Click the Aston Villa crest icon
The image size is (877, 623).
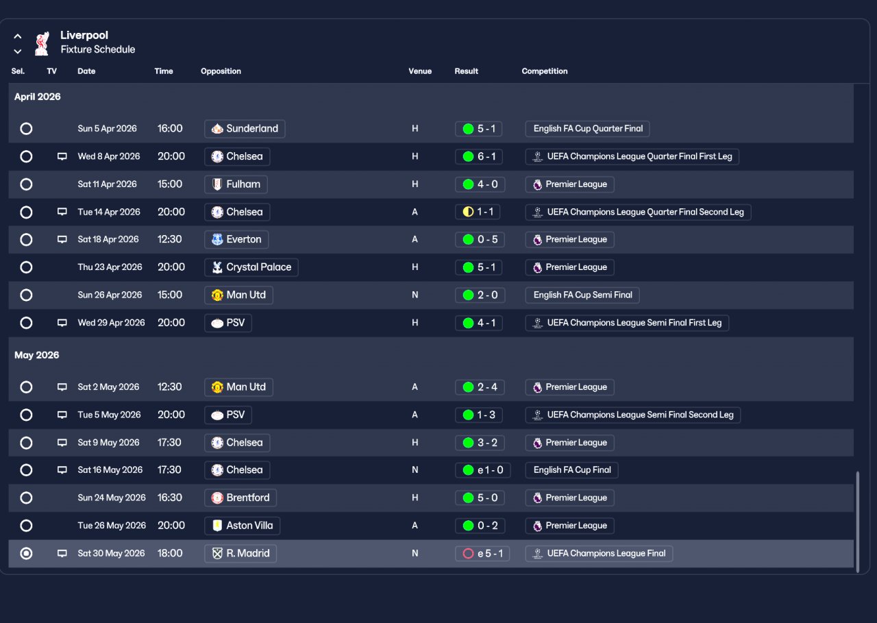pos(217,526)
